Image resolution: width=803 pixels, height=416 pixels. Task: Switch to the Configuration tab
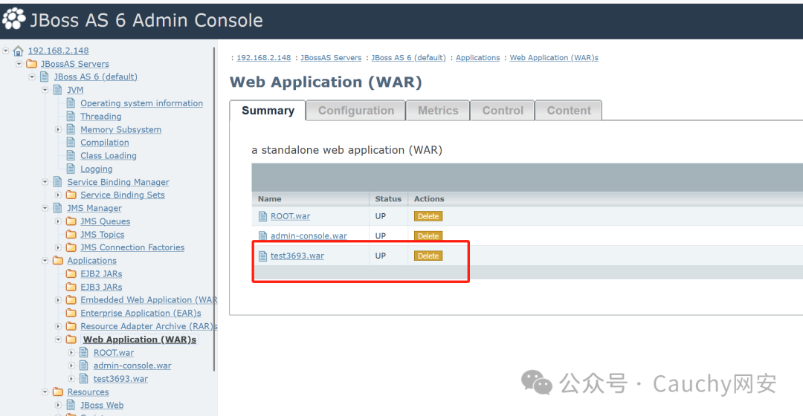click(x=356, y=111)
